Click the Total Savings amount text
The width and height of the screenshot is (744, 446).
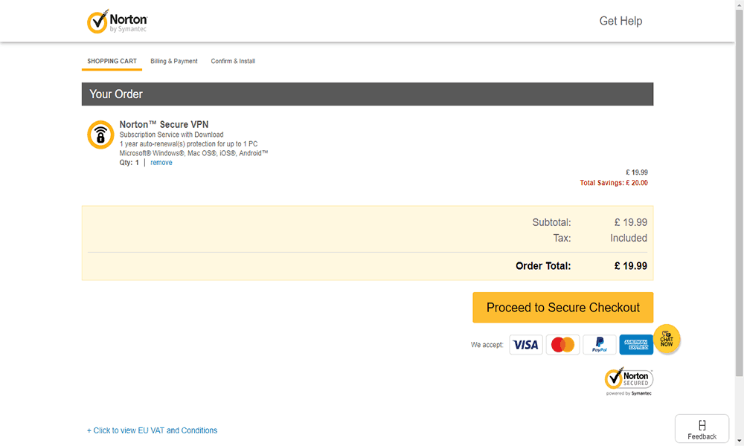614,183
